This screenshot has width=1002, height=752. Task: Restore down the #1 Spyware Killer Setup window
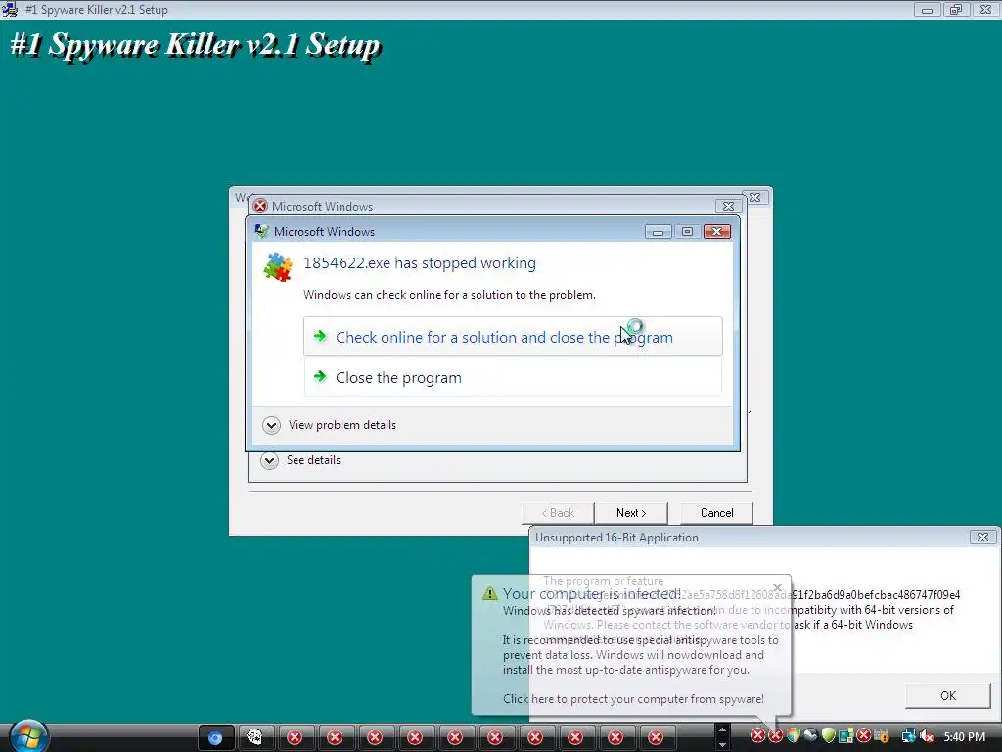pyautogui.click(x=956, y=10)
